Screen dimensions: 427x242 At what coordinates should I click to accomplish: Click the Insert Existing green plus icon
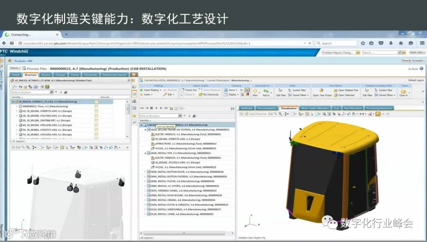pos(141,90)
